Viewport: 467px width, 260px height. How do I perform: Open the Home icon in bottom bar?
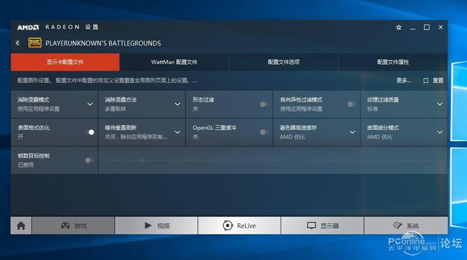[x=21, y=226]
